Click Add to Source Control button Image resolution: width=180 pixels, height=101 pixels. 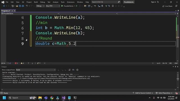143,93
